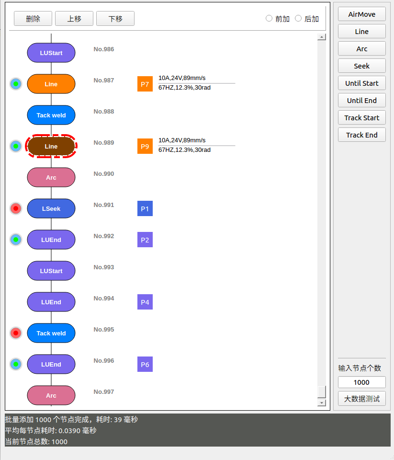Add an Until End node
The width and height of the screenshot is (394, 460).
tap(361, 100)
